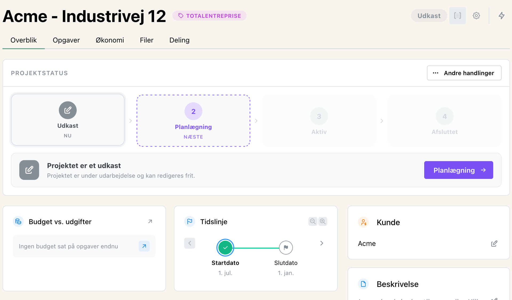The width and height of the screenshot is (512, 300).
Task: Click the 'Acme' customer name
Action: coord(367,244)
